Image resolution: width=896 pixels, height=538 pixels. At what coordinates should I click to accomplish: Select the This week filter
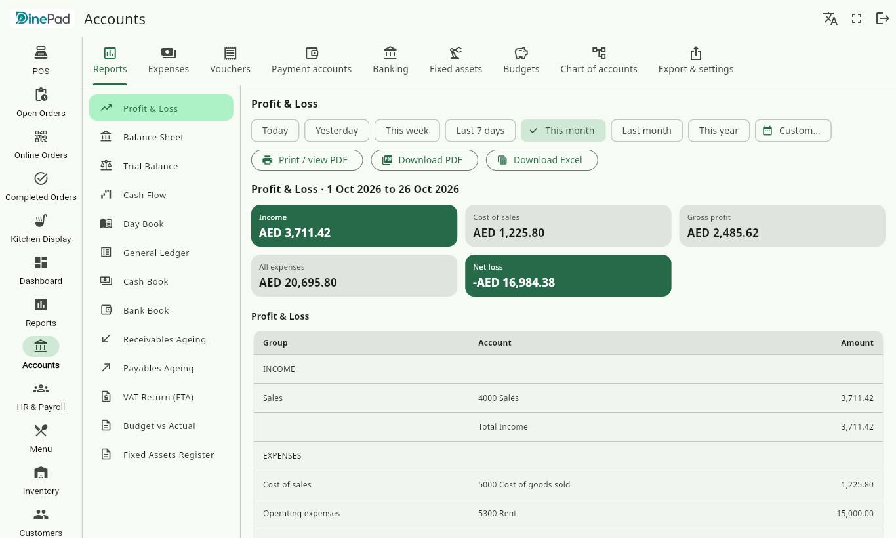(407, 131)
